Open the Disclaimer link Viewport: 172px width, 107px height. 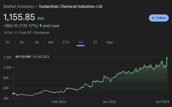point(42,33)
